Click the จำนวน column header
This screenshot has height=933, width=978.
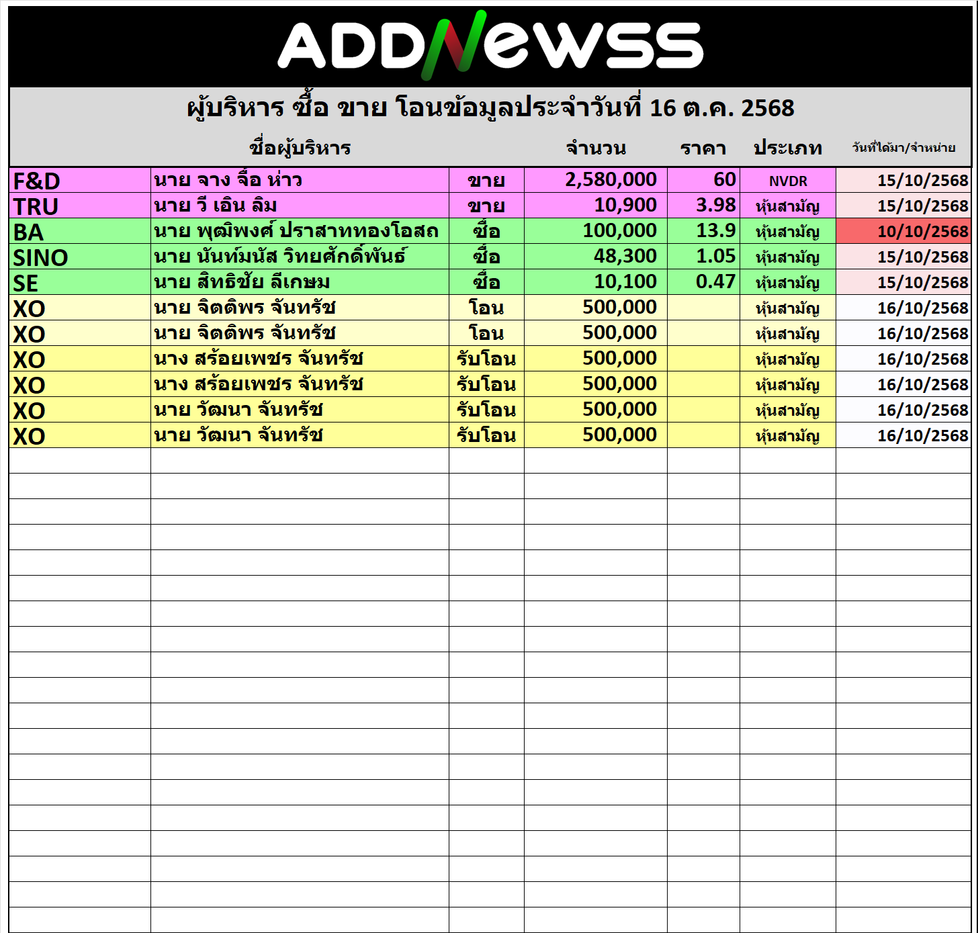(596, 148)
